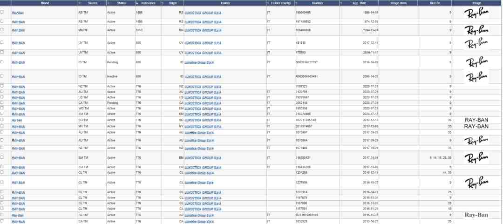Sort by the Nice Cl. column header
This screenshot has height=224, width=503.
(435, 3)
